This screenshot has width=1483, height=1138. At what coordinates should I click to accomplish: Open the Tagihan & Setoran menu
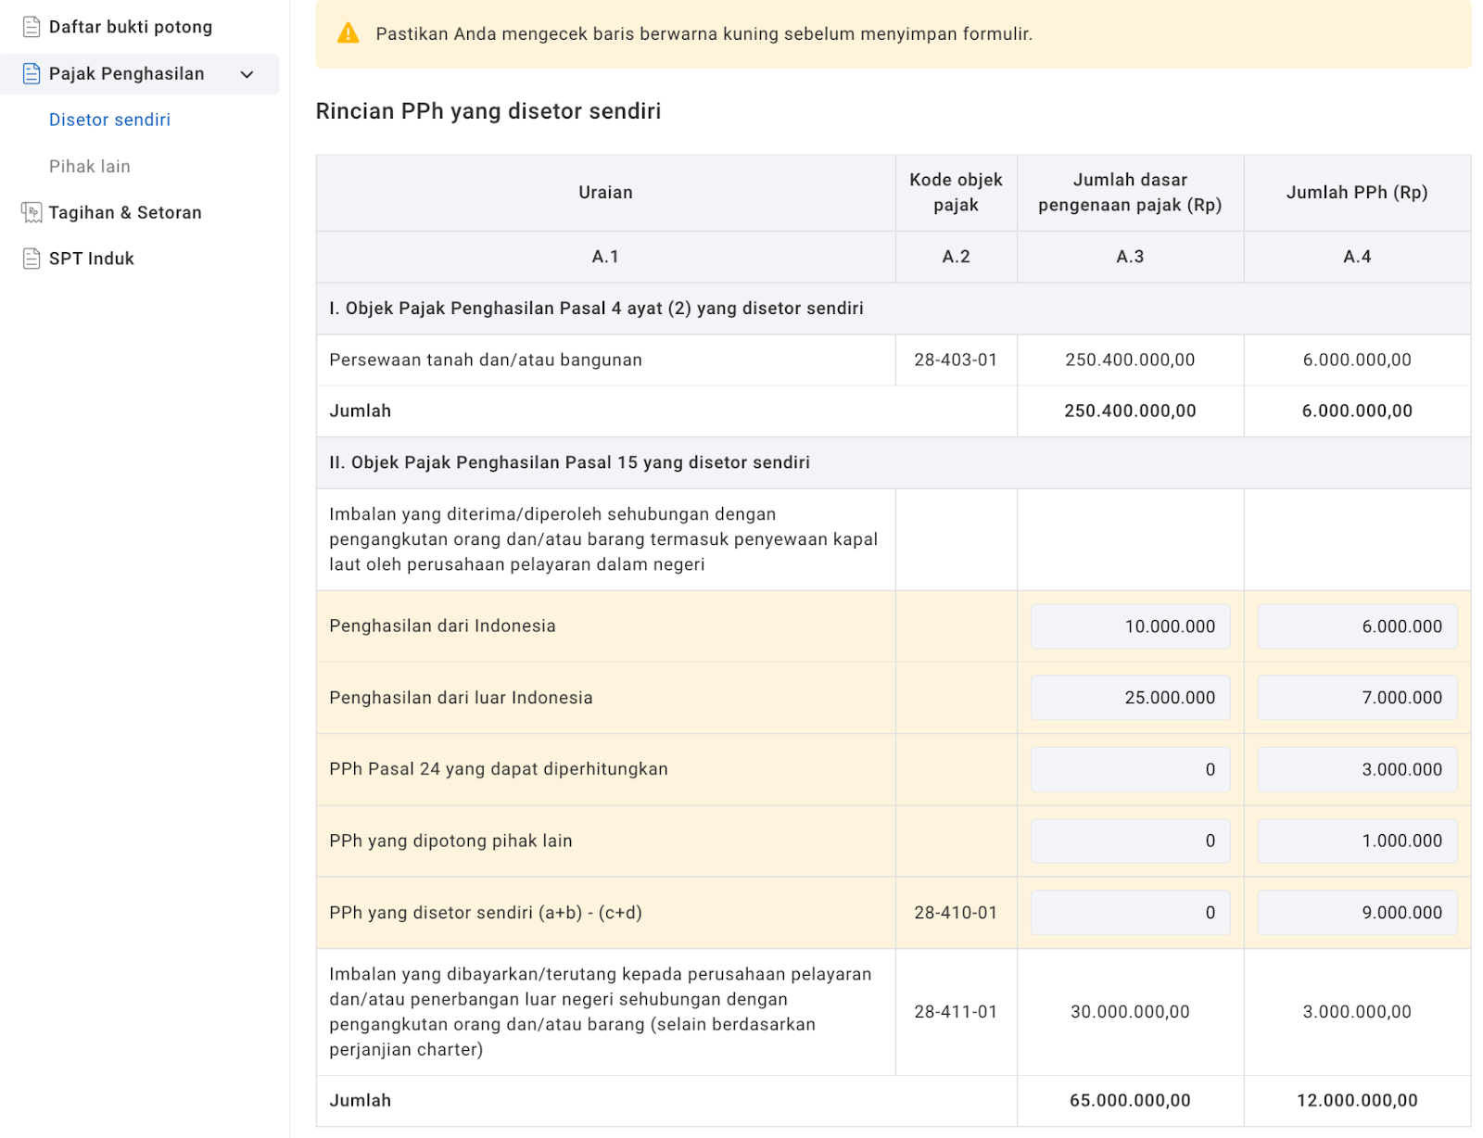pyautogui.click(x=124, y=212)
